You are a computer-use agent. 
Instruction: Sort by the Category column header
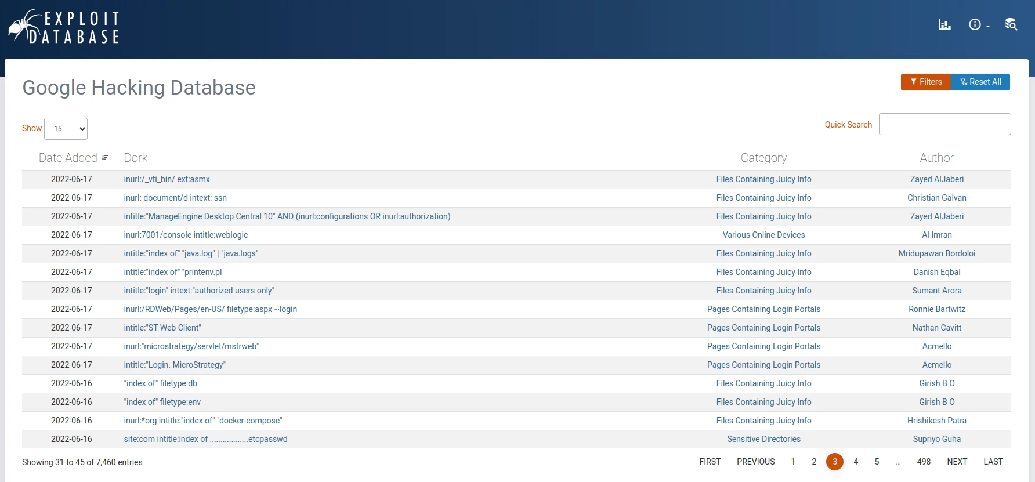(763, 158)
